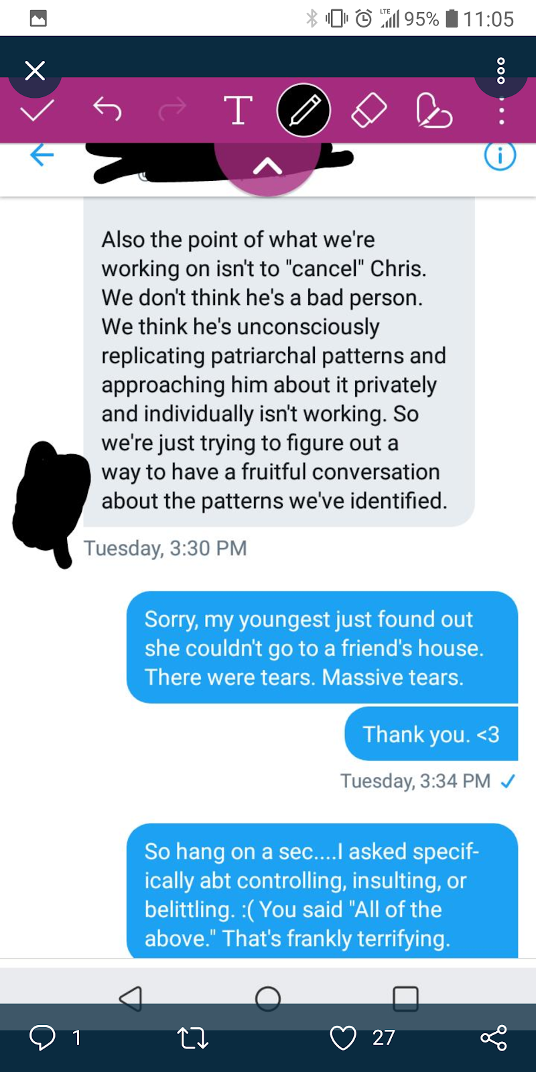Tap the Android home circle button

click(268, 999)
